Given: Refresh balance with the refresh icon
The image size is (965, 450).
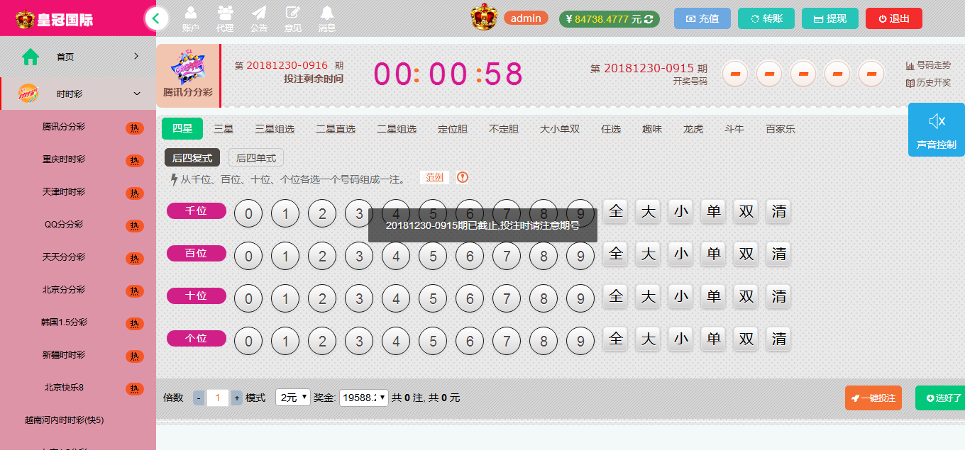Looking at the screenshot, I should click(649, 19).
